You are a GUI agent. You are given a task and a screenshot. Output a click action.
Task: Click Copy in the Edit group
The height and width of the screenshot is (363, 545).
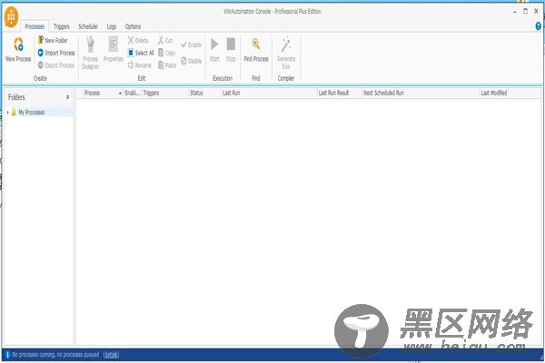[166, 53]
